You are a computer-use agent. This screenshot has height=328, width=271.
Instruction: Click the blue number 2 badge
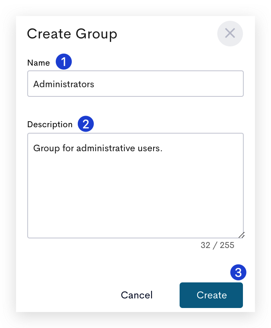pyautogui.click(x=86, y=124)
